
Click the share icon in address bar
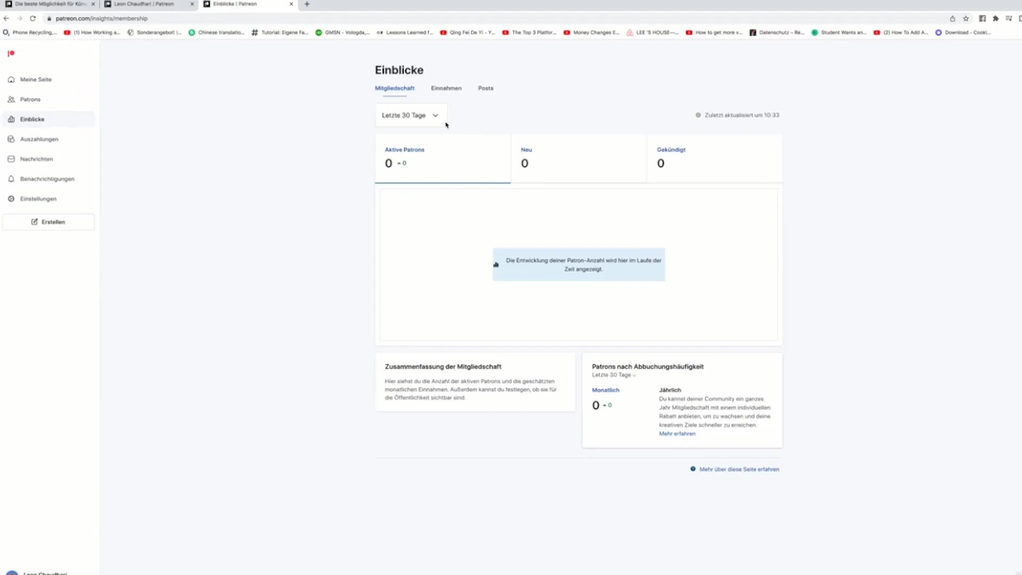[952, 19]
